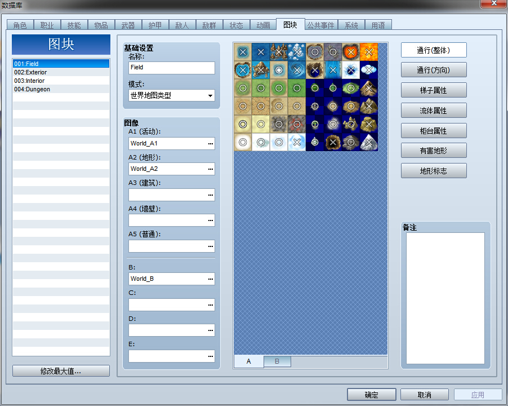Select the gray swamp with dead trees tile
Screen dimensions: 508x406
333,52
